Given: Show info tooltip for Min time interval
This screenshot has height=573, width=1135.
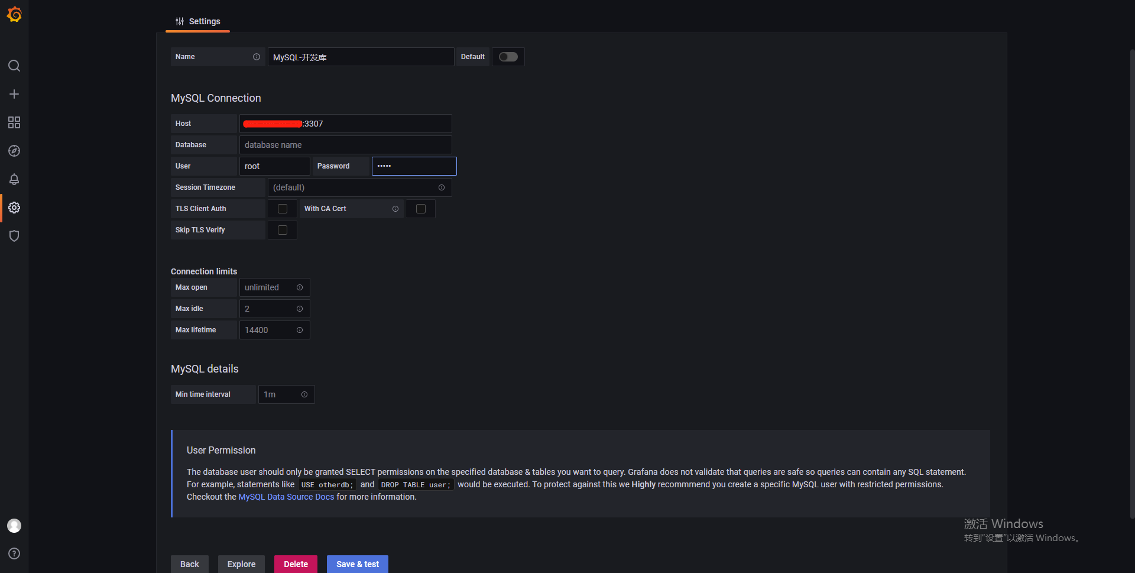Looking at the screenshot, I should 304,394.
